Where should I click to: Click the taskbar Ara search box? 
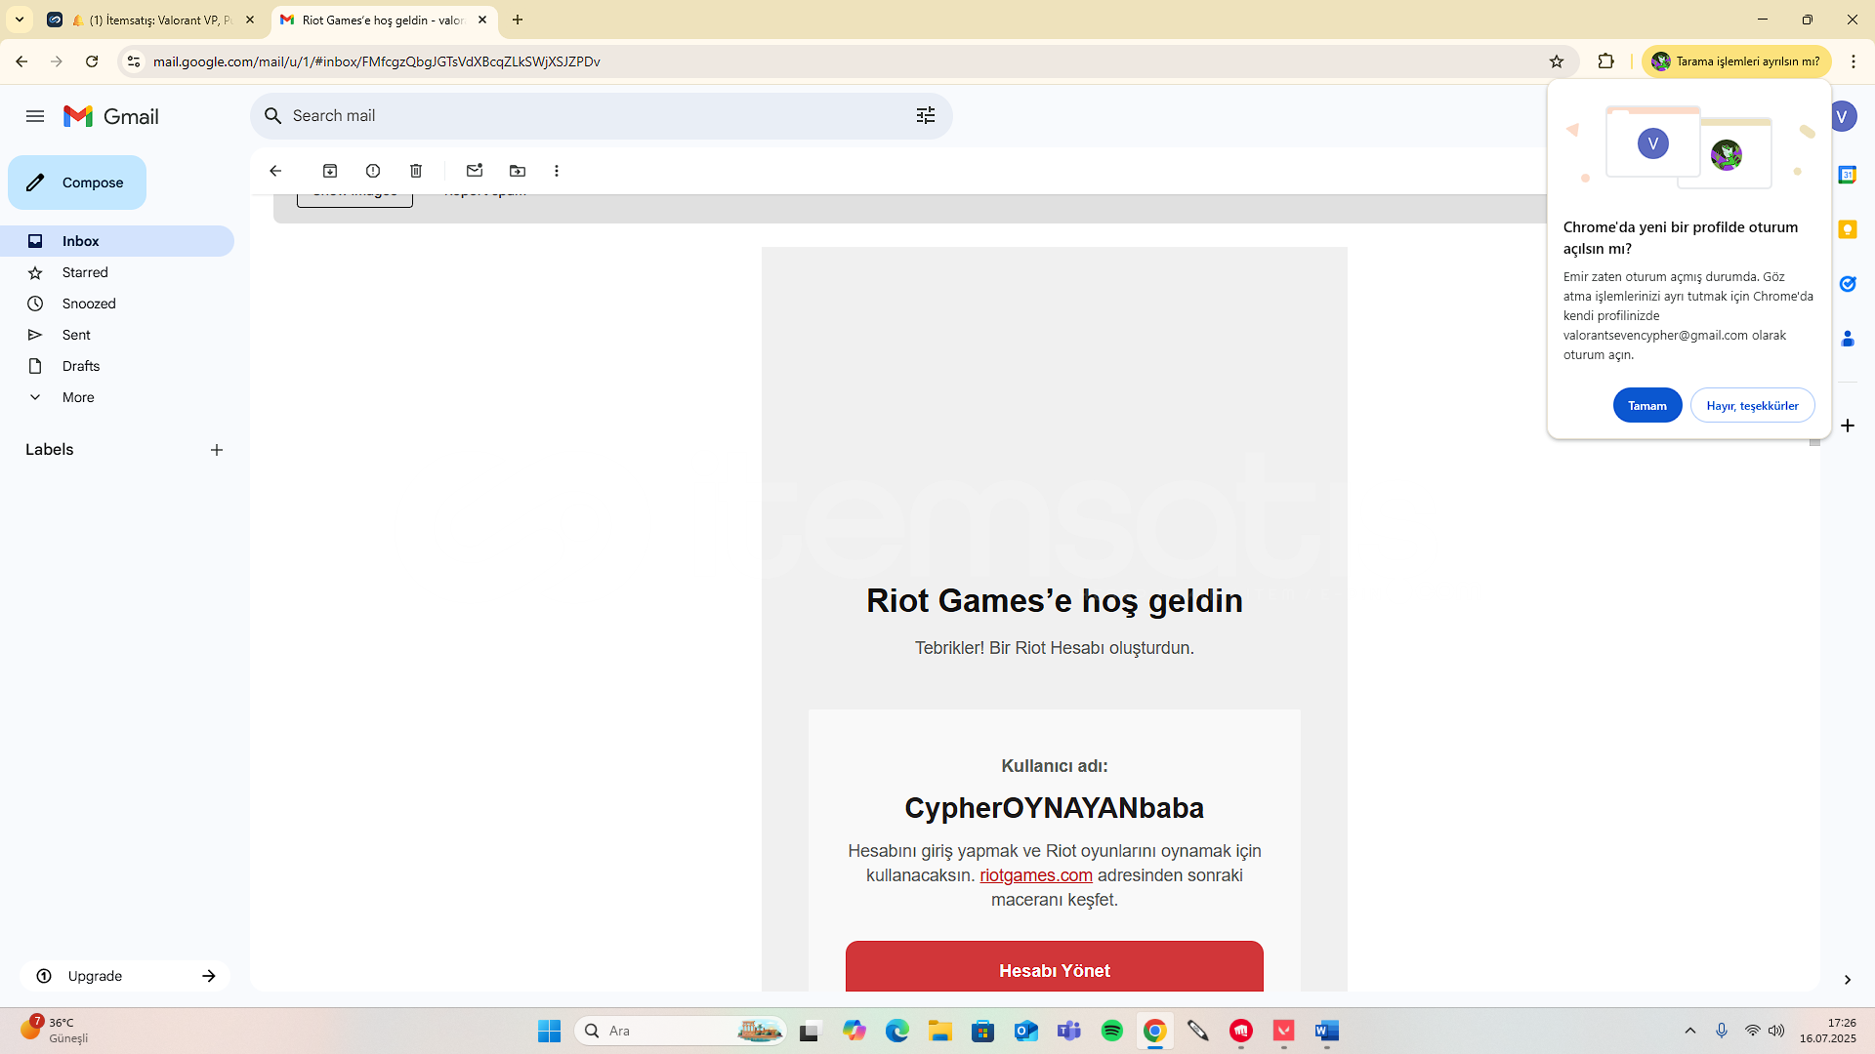(x=680, y=1031)
